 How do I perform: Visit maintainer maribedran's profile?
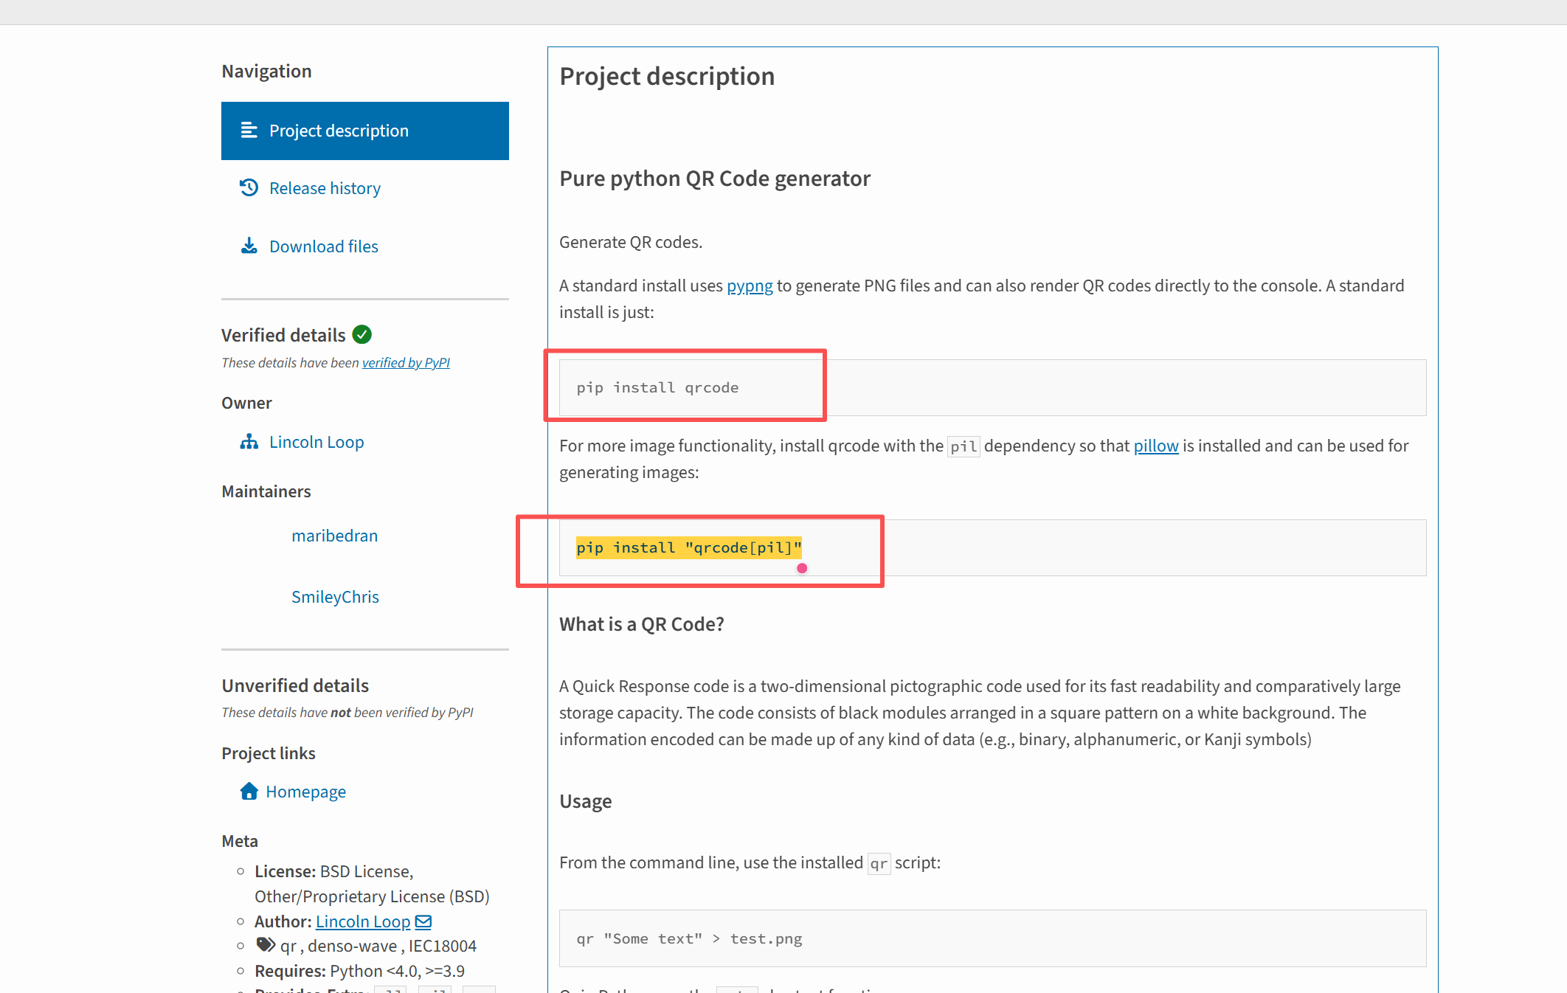tap(334, 536)
